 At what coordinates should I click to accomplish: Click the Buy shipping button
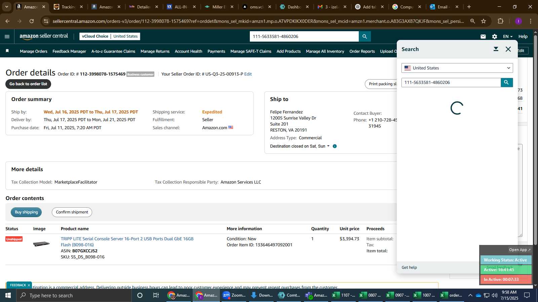coord(26,212)
